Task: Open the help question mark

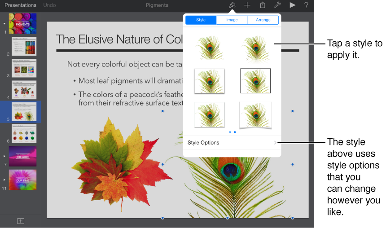Action: [x=306, y=5]
